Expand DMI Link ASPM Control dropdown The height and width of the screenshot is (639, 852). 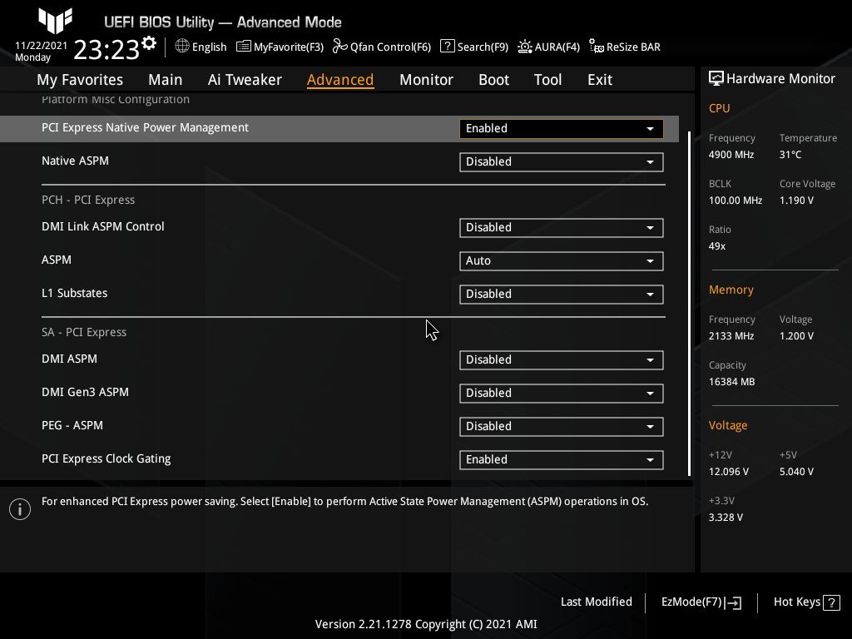[x=562, y=228]
